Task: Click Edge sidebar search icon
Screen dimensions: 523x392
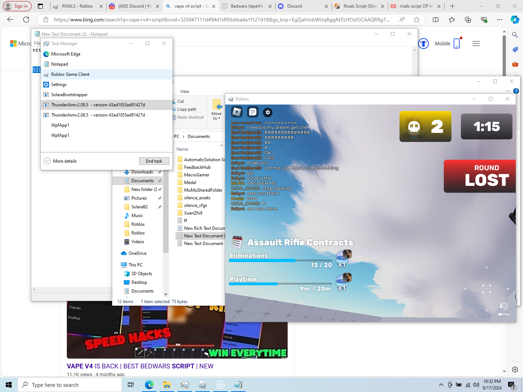Action: [515, 35]
